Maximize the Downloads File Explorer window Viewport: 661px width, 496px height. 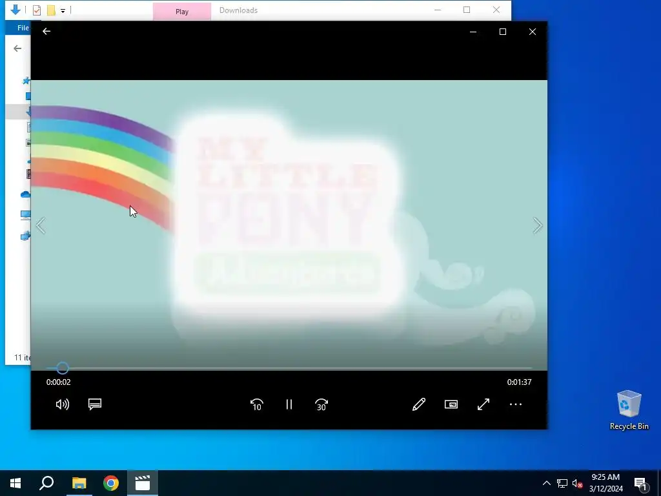467,10
